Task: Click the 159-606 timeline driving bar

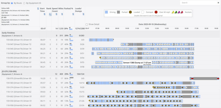Action: tap(101, 40)
